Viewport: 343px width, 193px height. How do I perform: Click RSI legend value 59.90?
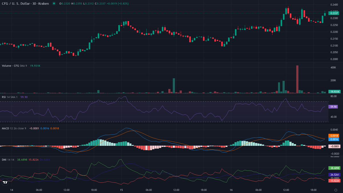[x=24, y=97]
